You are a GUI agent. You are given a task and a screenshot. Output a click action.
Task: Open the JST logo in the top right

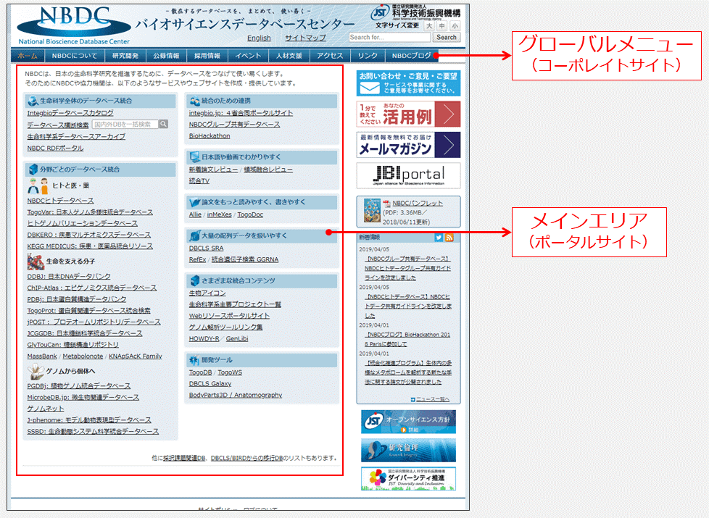coord(379,14)
